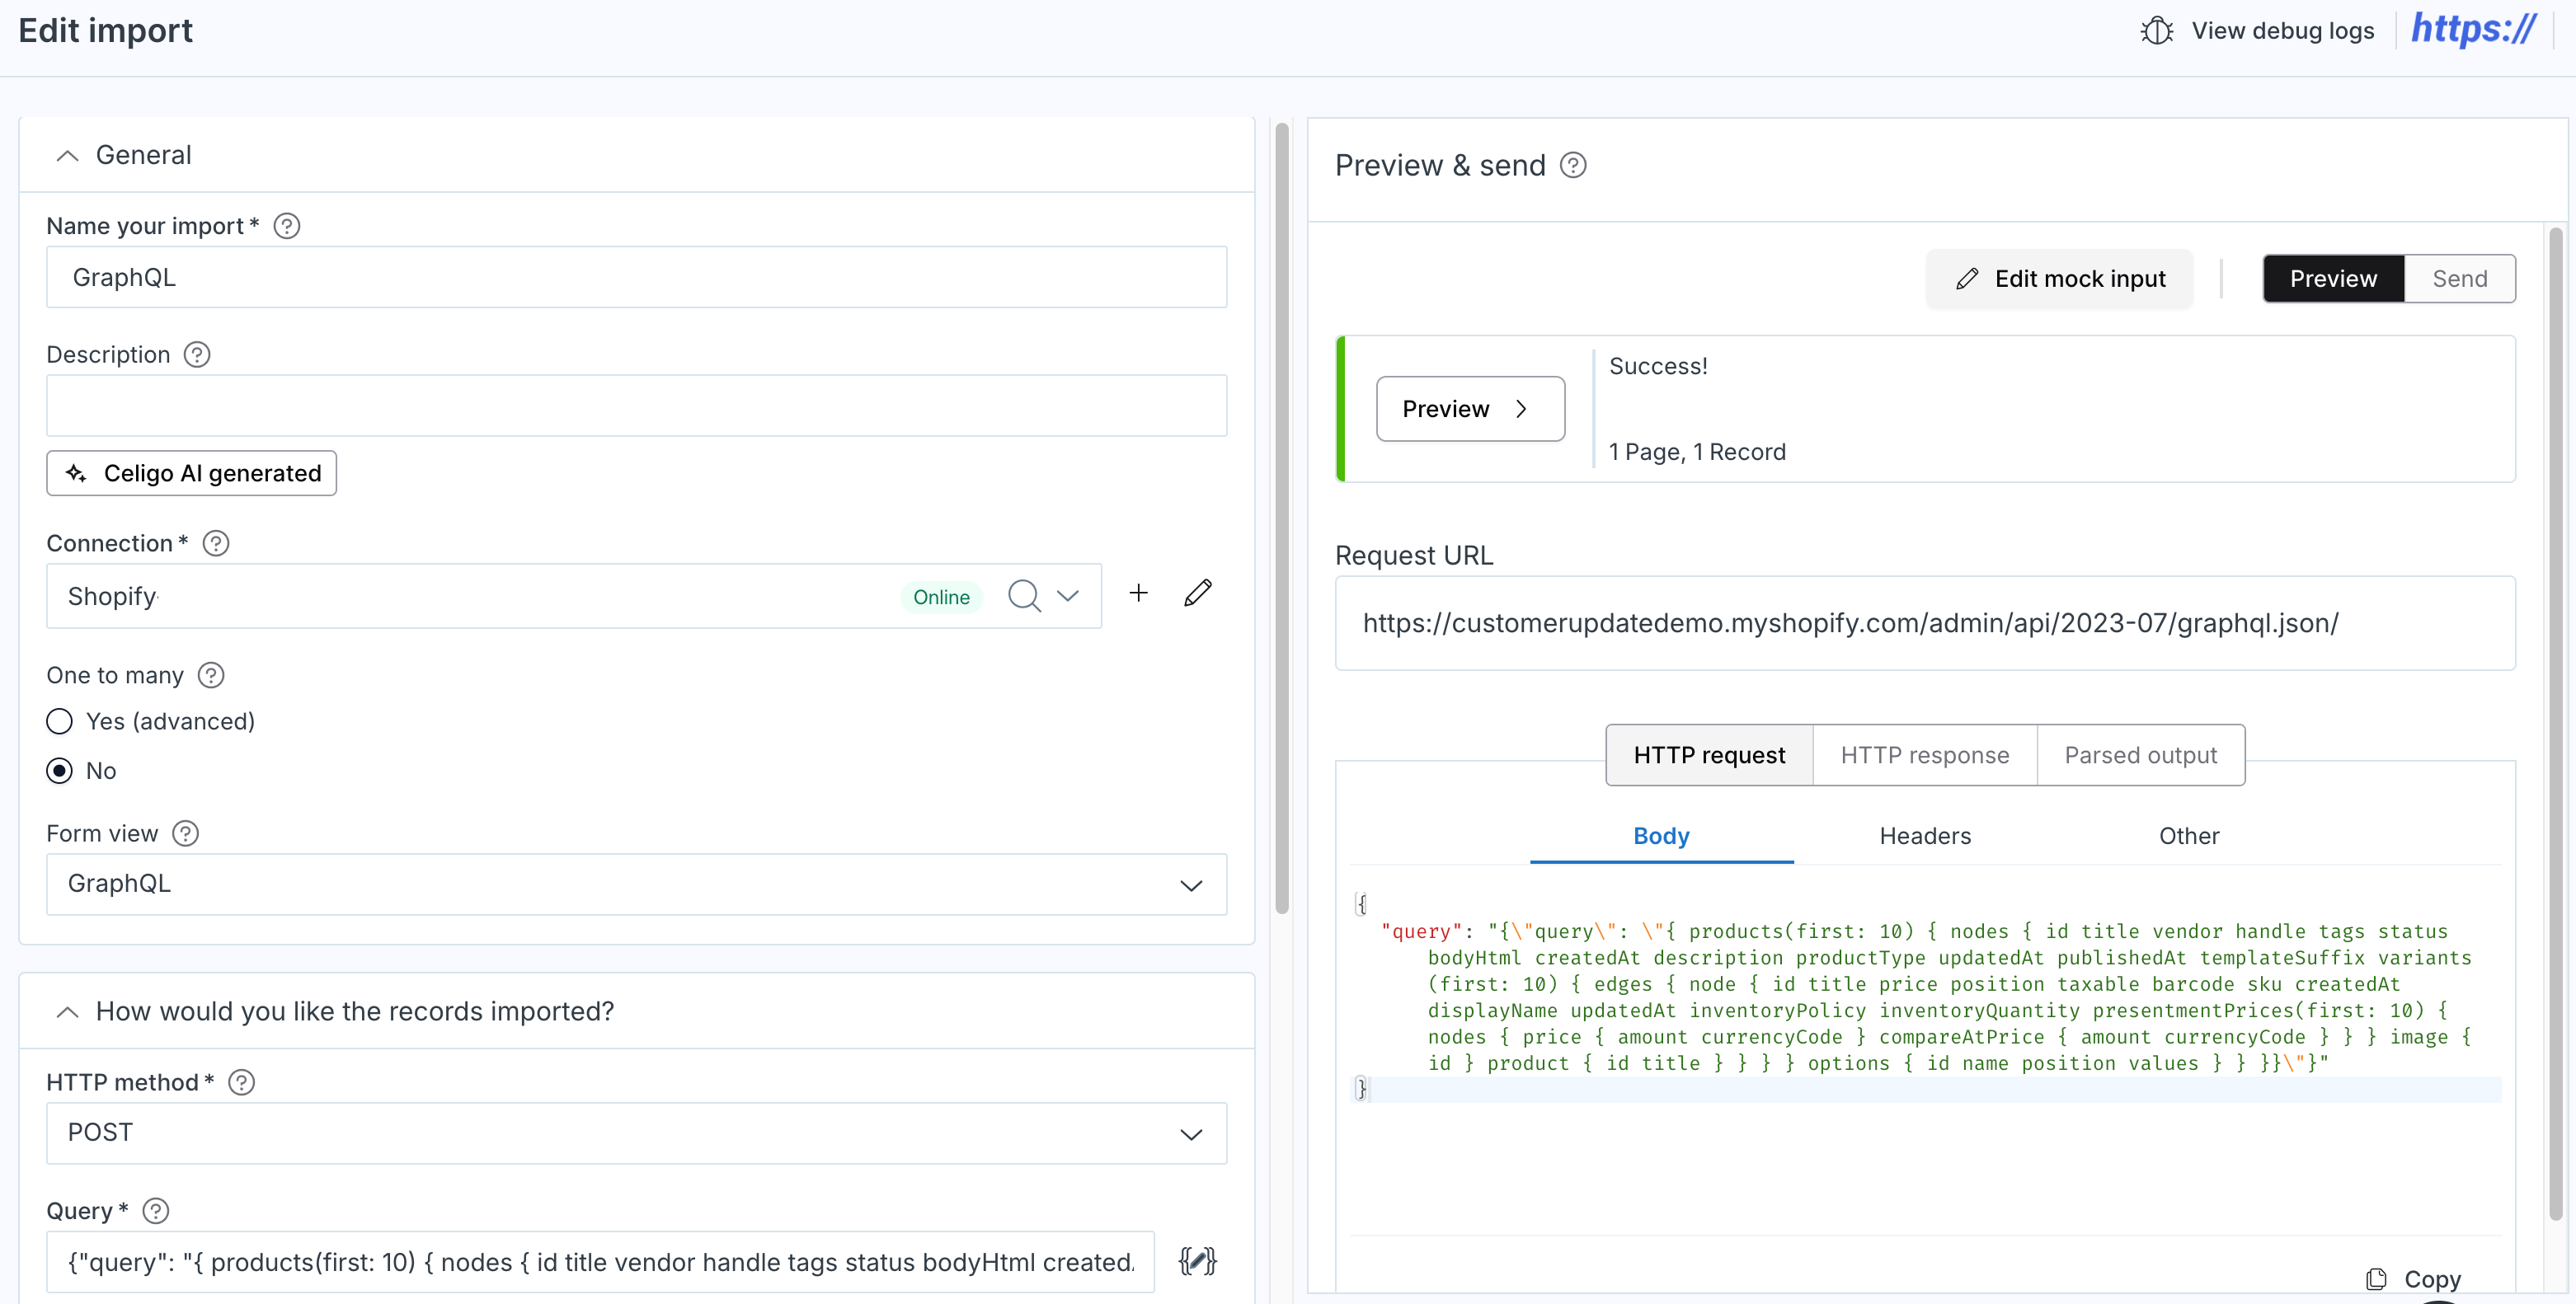Click the Request URL text box
This screenshot has height=1304, width=2576.
pyautogui.click(x=1925, y=623)
